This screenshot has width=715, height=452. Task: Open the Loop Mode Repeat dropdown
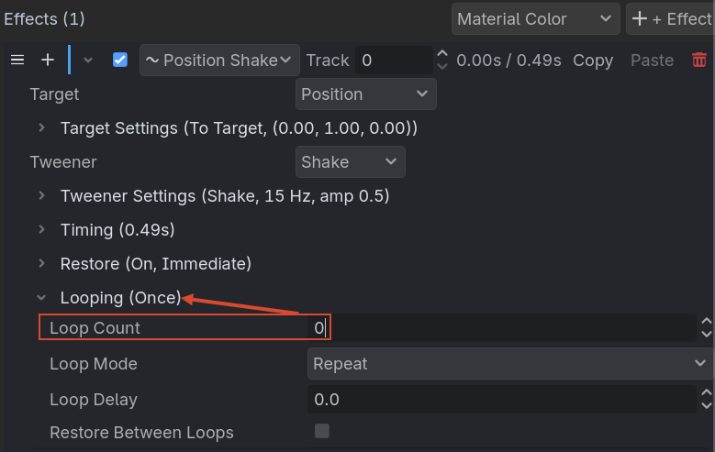pos(509,364)
